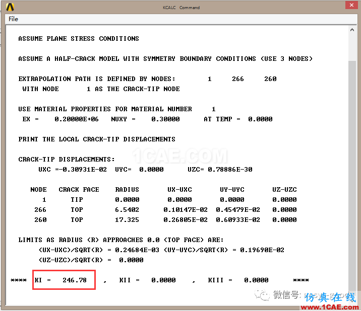Viewport: 361px width, 311px height.
Task: Click the 'KCALC Command' window title
Action: tap(181, 8)
